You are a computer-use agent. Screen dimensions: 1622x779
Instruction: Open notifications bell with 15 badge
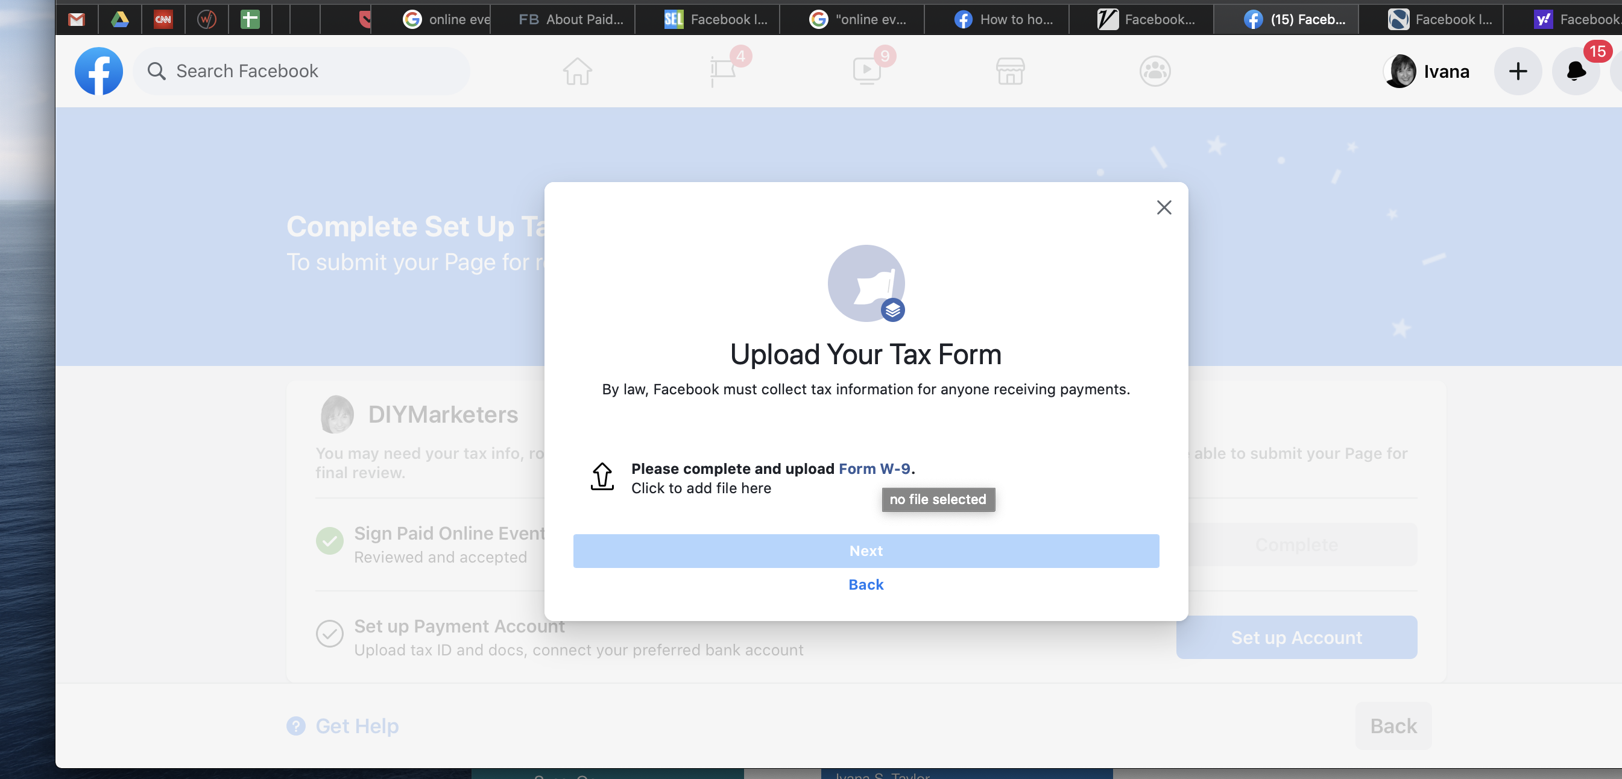(x=1576, y=71)
